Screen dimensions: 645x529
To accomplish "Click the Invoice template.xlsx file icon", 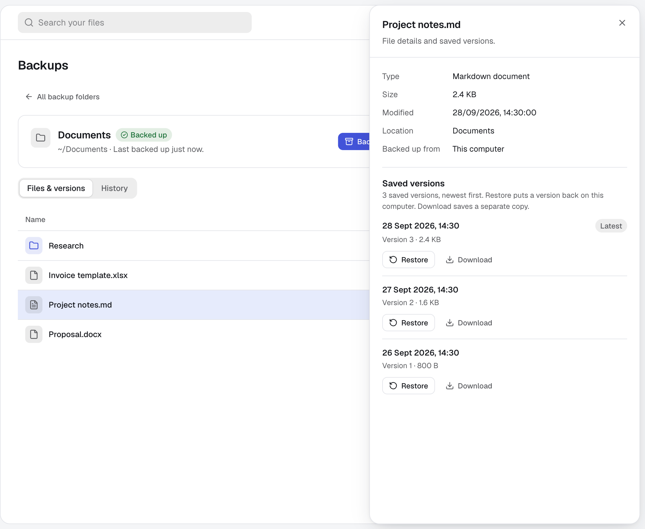I will coord(34,275).
